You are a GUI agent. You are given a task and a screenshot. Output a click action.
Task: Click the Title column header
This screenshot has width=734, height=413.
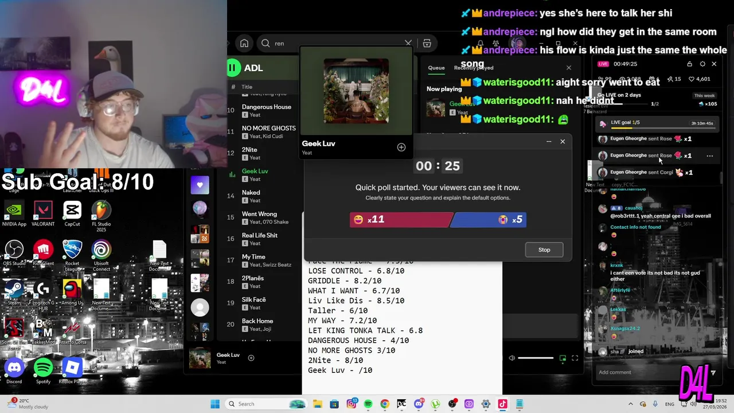247,87
